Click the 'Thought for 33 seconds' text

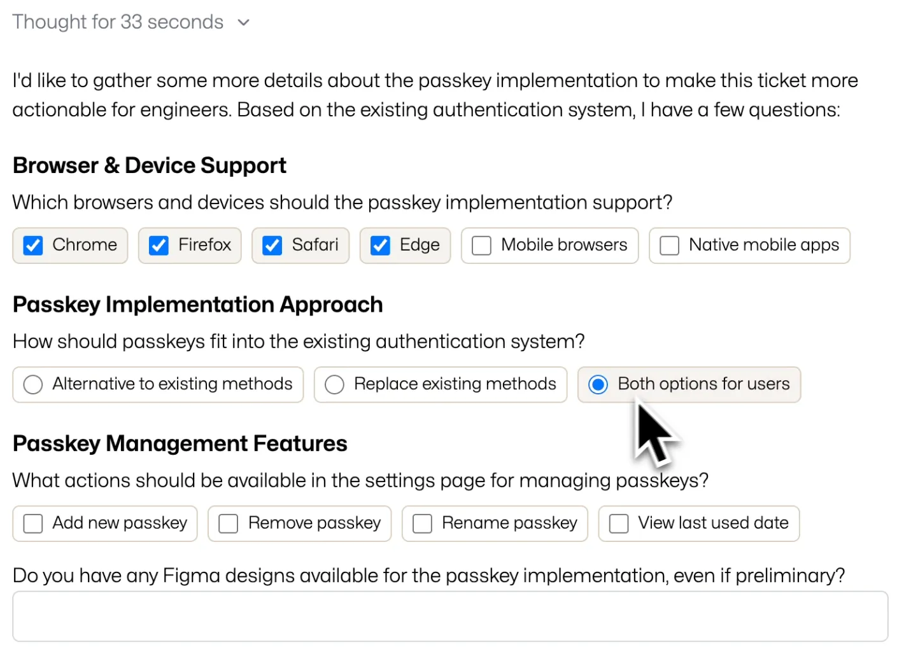click(x=118, y=22)
